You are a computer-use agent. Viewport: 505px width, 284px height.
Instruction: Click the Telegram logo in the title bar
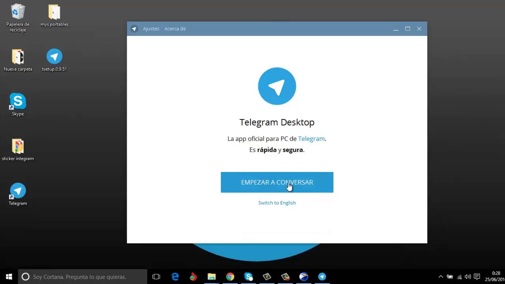pyautogui.click(x=134, y=29)
